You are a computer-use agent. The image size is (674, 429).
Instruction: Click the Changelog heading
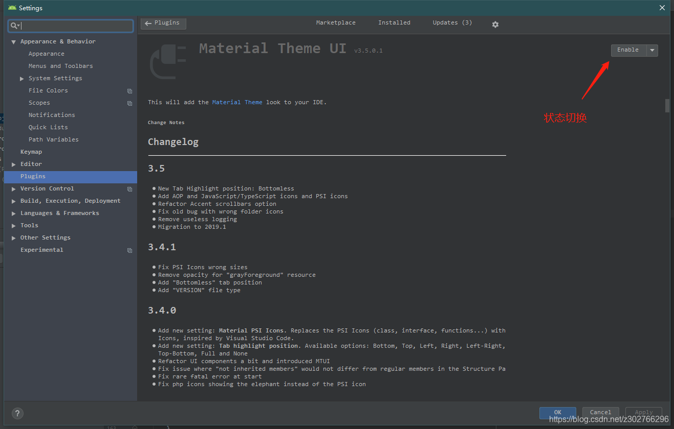[173, 142]
